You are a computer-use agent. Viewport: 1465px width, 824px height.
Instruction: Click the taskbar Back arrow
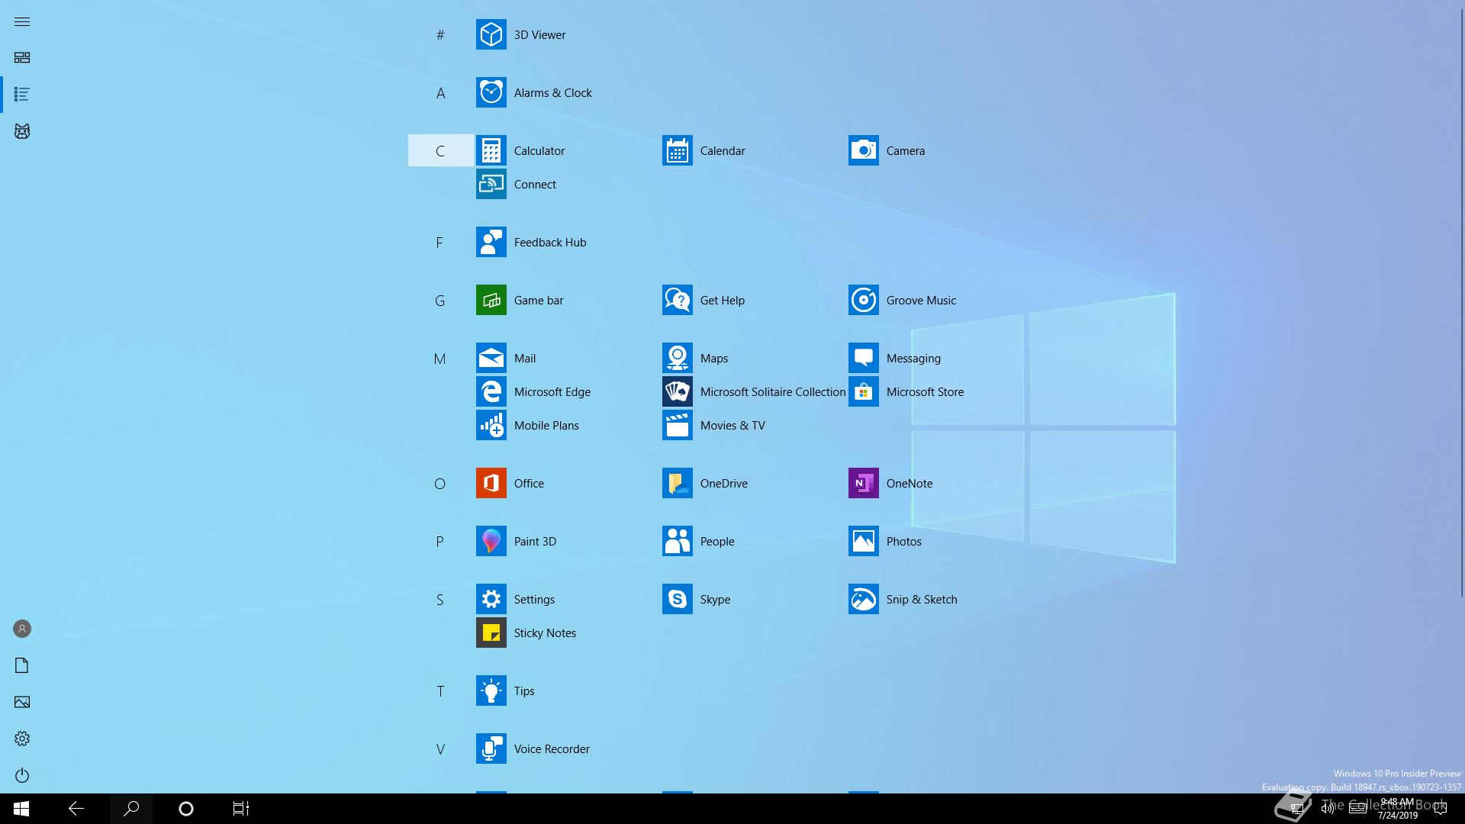tap(76, 809)
